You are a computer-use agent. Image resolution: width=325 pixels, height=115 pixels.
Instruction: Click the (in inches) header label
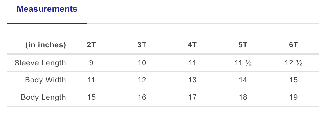(x=45, y=45)
